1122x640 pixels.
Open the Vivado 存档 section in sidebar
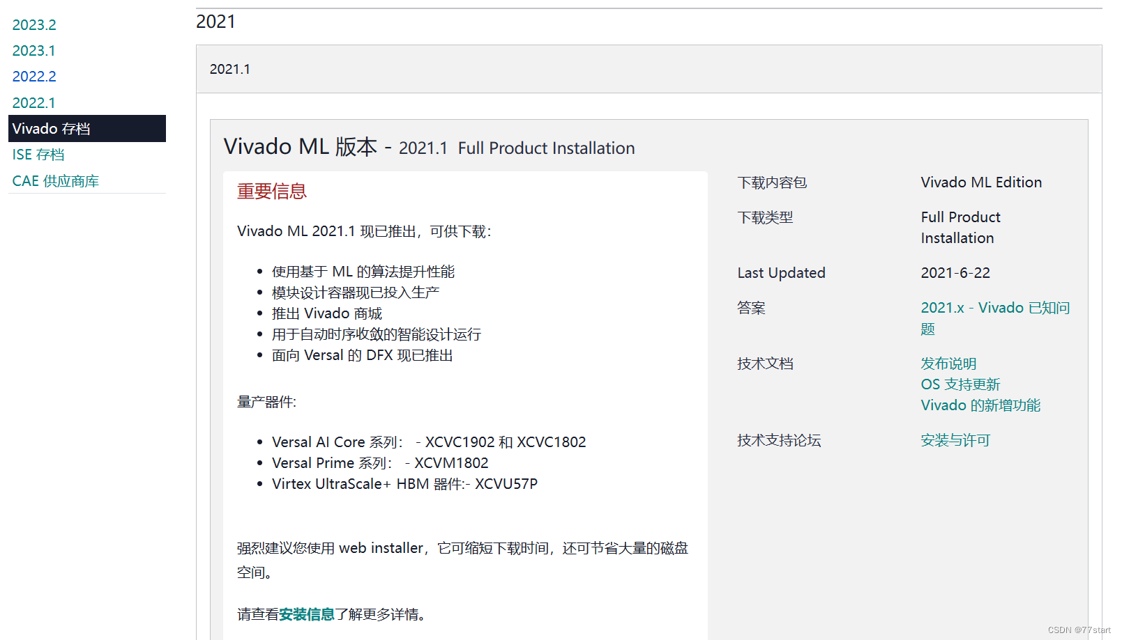(51, 128)
